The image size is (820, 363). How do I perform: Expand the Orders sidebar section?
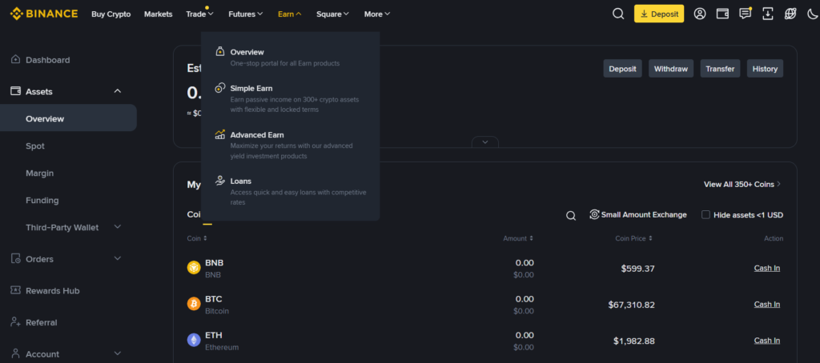click(x=118, y=258)
